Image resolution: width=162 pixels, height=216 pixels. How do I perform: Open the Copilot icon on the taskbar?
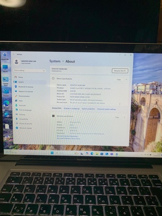tap(87, 153)
